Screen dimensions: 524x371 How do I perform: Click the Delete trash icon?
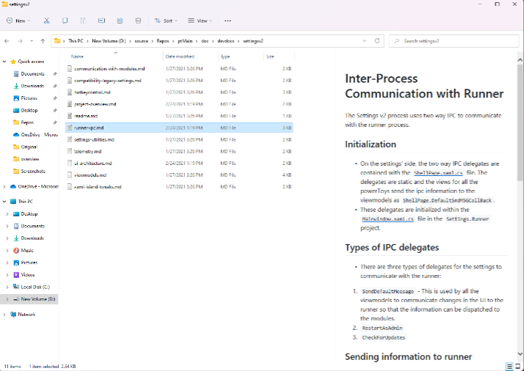click(x=139, y=21)
